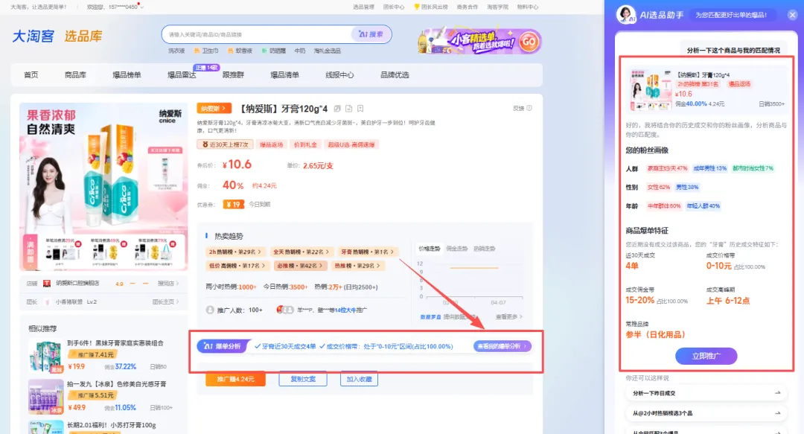Expand the account dropdown next to 157****0450
Viewport: 804px width, 434px height.
tap(141, 7)
